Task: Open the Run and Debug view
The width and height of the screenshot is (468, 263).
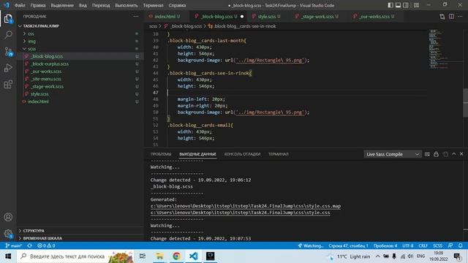Action: (x=8, y=68)
